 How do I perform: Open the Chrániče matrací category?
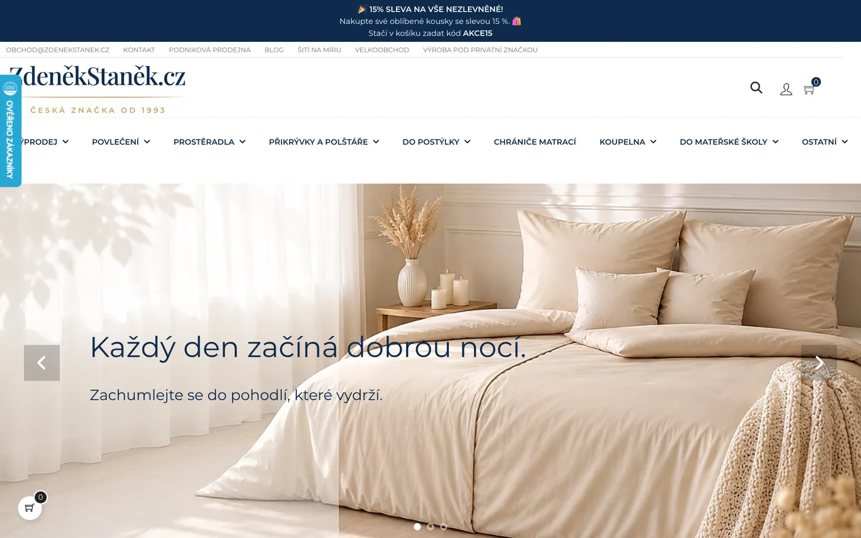(535, 142)
